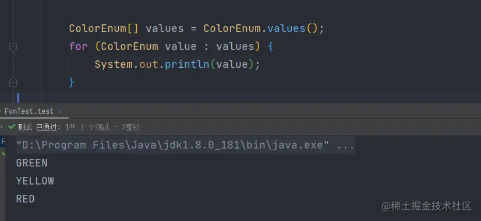The image size is (481, 221).
Task: Select the RED output line
Action: (25, 199)
